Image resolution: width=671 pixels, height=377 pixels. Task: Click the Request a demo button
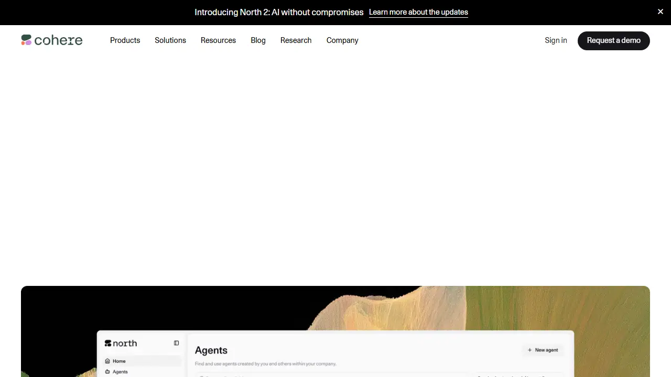coord(614,40)
